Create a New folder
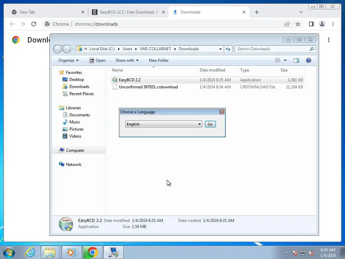The width and height of the screenshot is (345, 259). click(159, 60)
